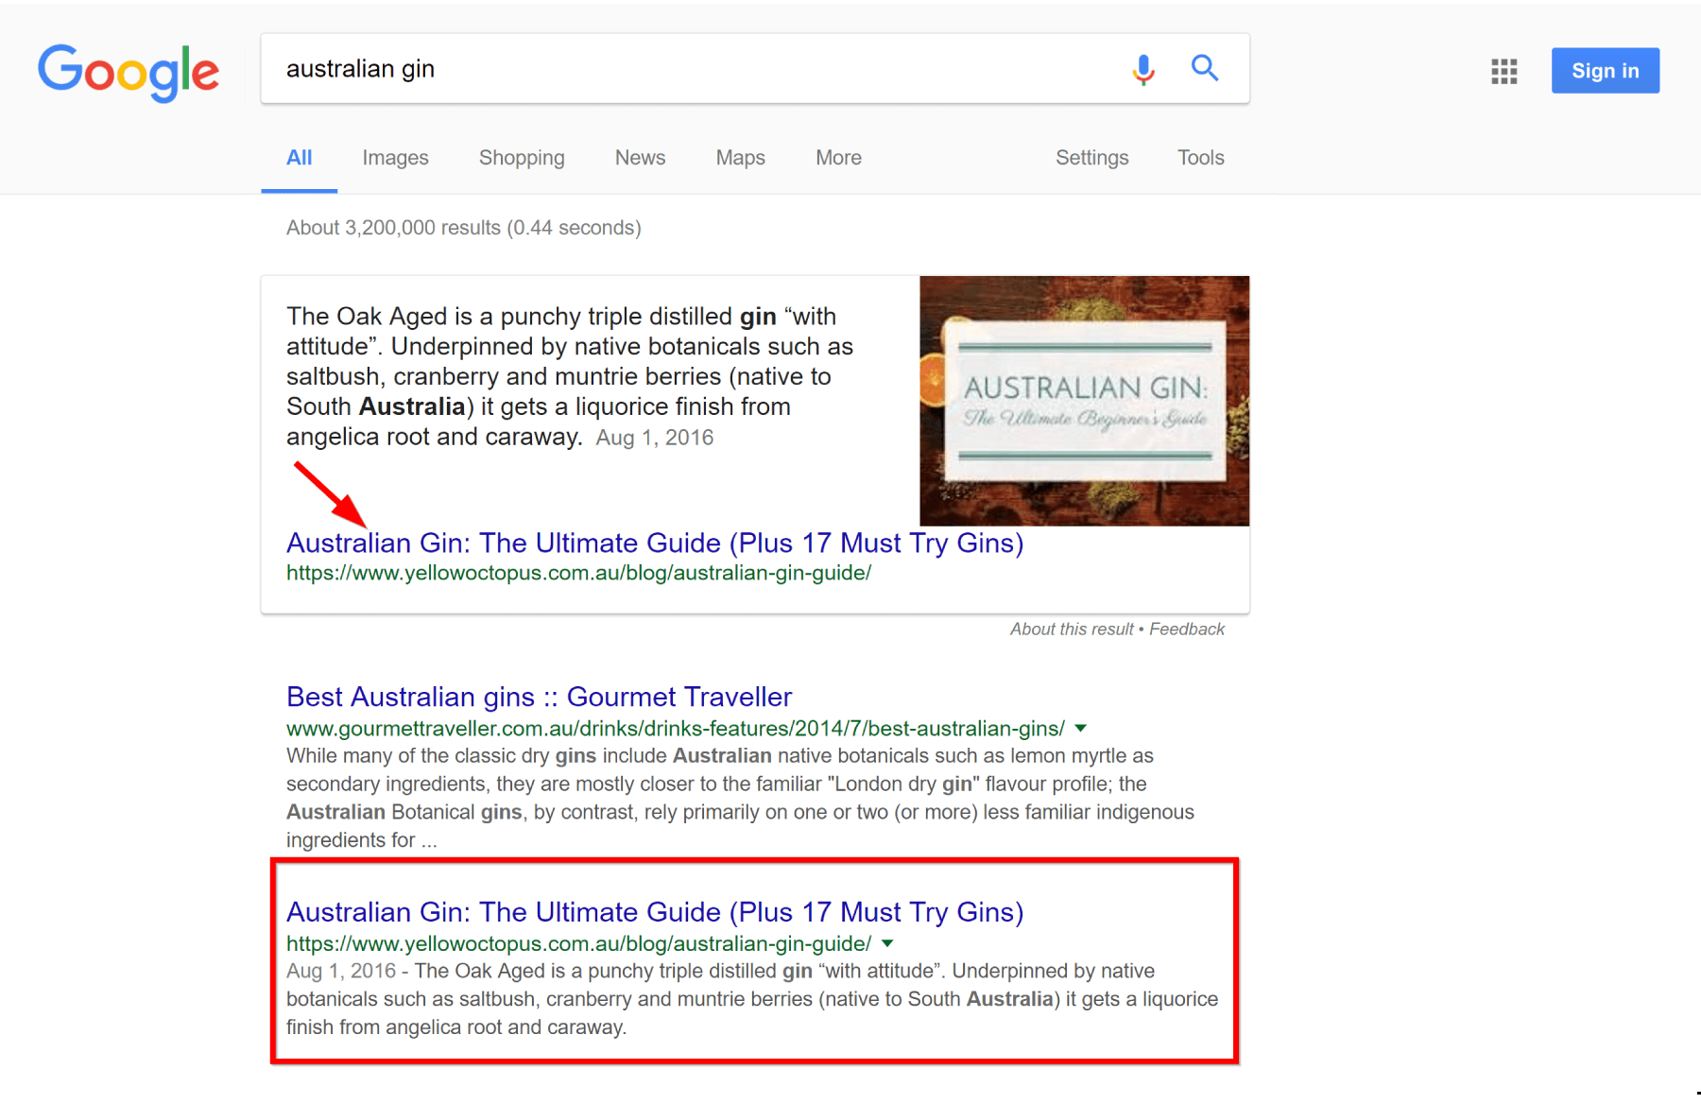This screenshot has width=1701, height=1104.
Task: Click About this result link
Action: coord(1071,630)
